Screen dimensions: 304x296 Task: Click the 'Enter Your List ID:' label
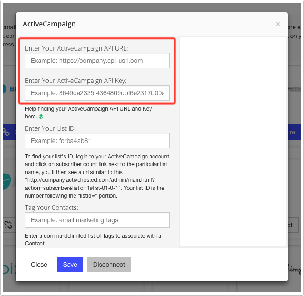tap(50, 128)
